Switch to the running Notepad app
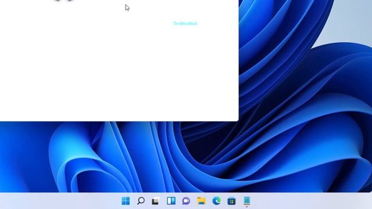The image size is (372, 209). click(246, 201)
